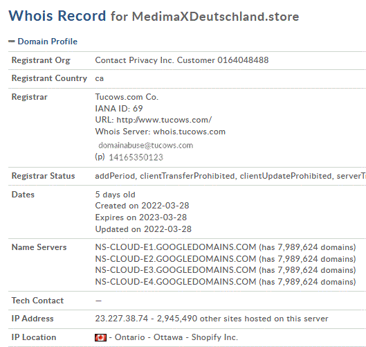Click Expires on 2023-03-28
The height and width of the screenshot is (347, 366).
(140, 217)
